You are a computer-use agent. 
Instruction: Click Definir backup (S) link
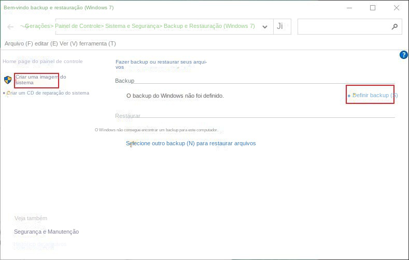point(375,96)
